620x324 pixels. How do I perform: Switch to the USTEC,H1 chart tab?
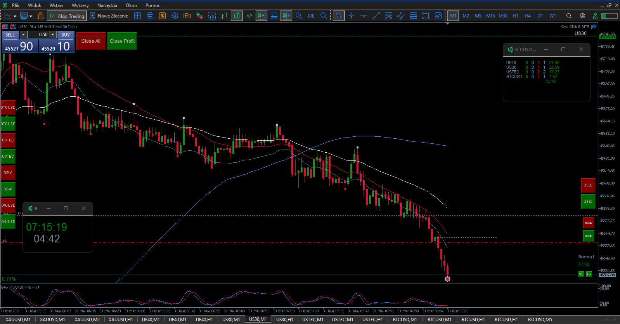point(372,320)
